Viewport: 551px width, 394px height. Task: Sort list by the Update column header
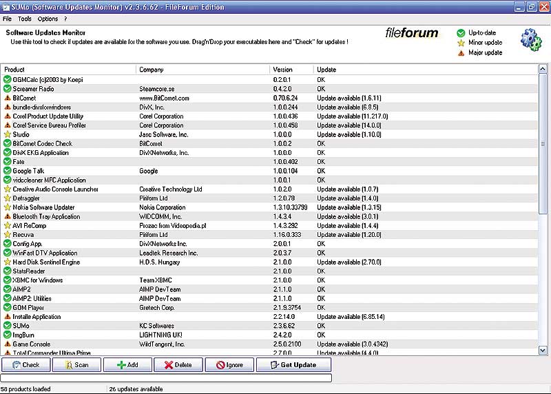tap(426, 70)
